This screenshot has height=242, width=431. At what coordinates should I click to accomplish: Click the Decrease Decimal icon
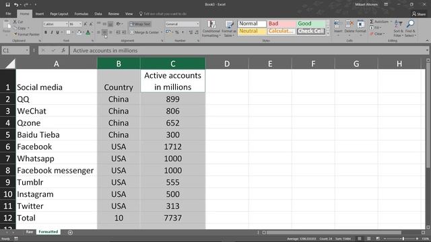(197, 32)
